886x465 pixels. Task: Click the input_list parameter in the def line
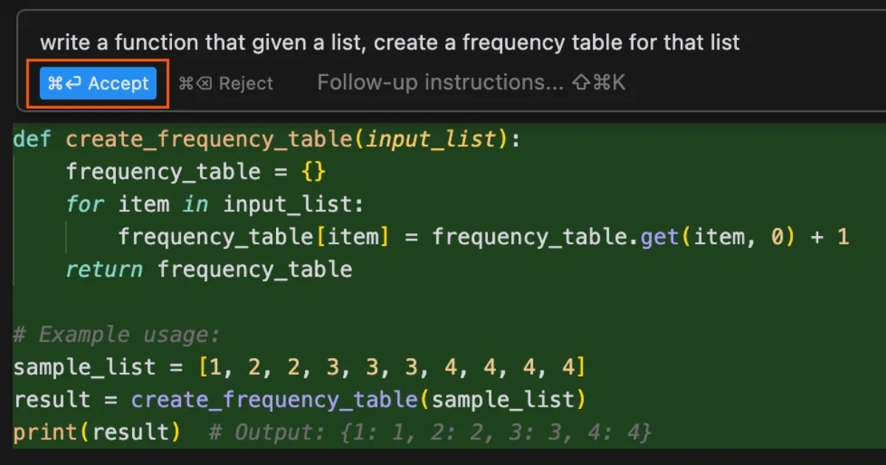click(430, 139)
